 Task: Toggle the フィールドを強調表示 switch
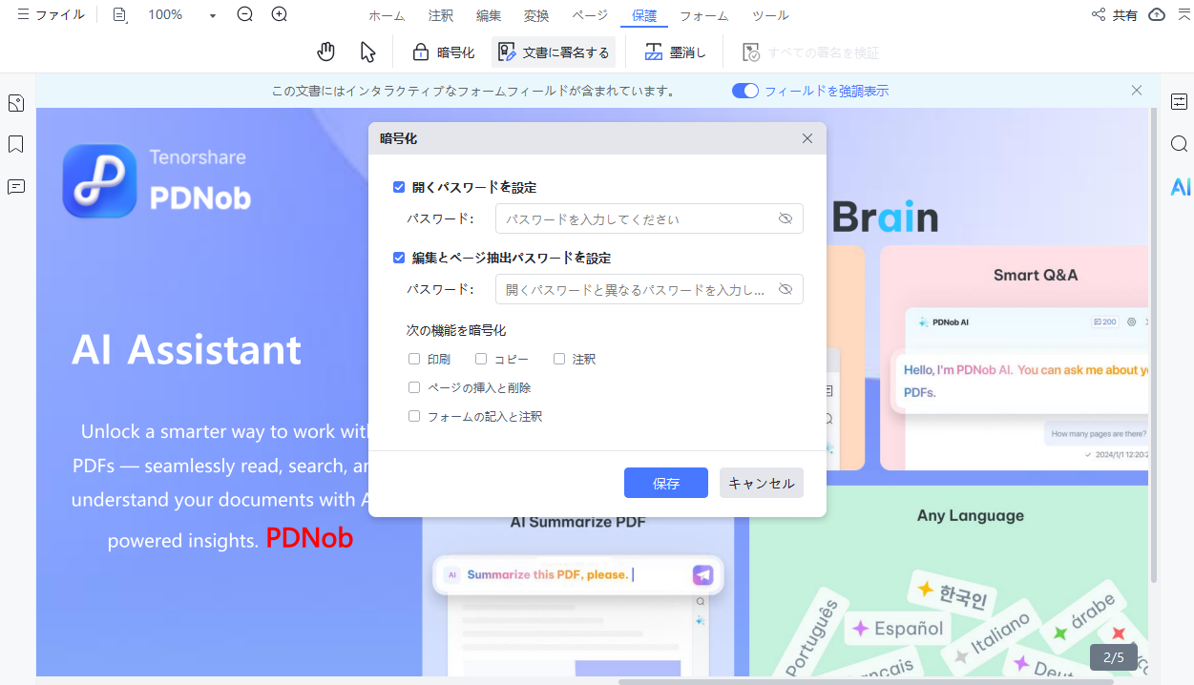point(745,91)
